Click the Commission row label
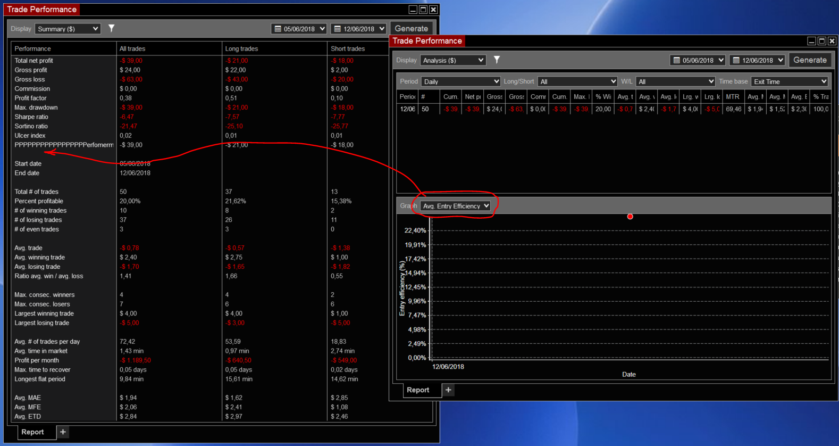 pos(32,89)
